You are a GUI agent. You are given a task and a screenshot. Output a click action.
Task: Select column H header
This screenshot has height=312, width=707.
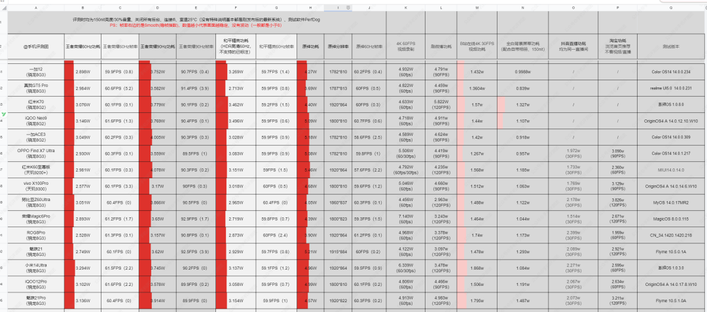click(x=310, y=8)
